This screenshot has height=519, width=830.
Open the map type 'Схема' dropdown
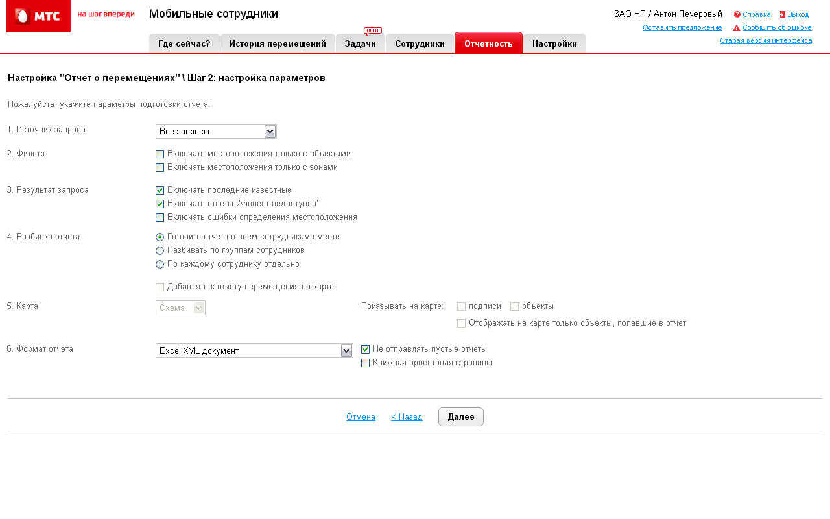pyautogui.click(x=180, y=308)
